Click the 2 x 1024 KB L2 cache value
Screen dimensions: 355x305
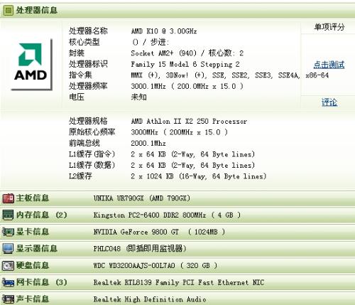199,176
